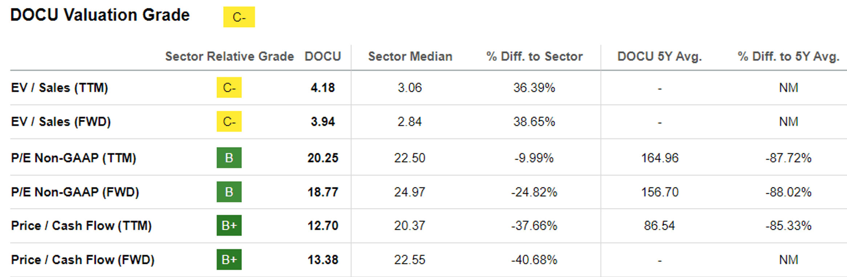Select the P/E Non-GAAP (TTM) metric label

pos(73,158)
